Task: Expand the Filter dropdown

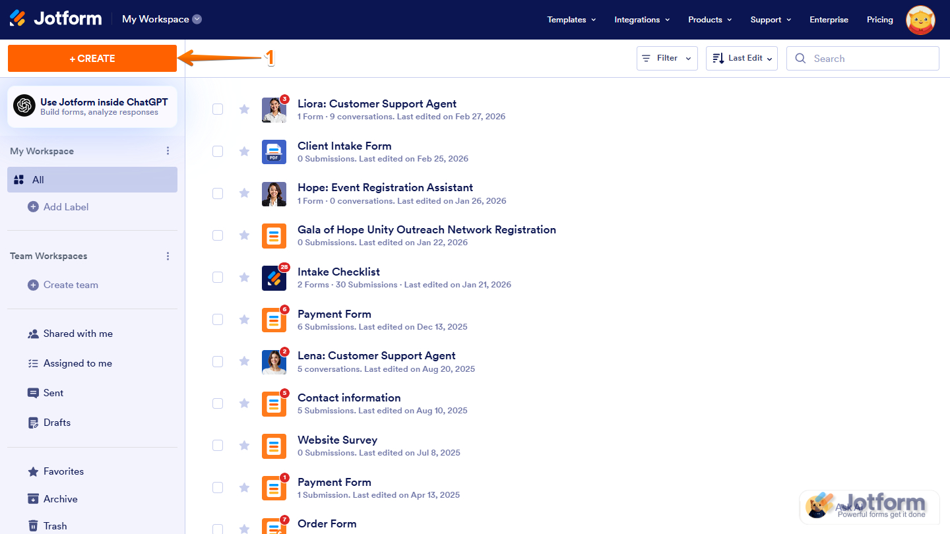Action: click(666, 58)
